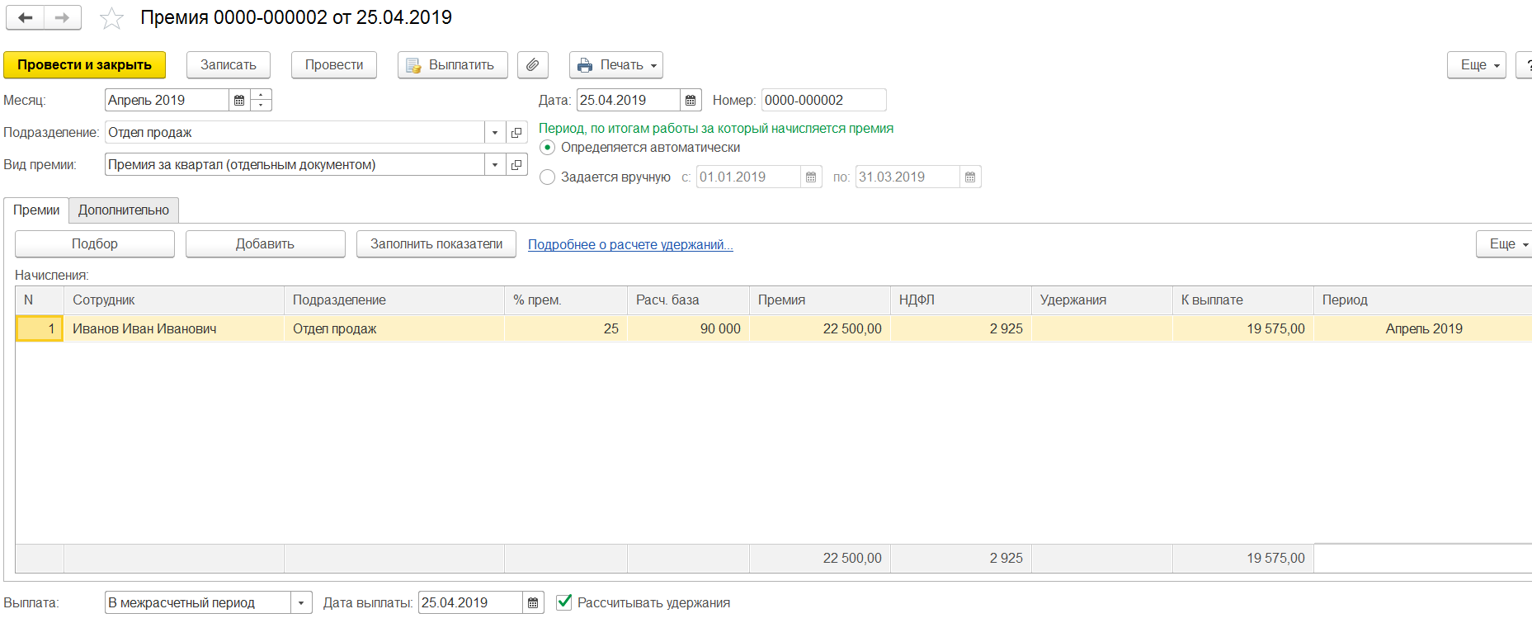The height and width of the screenshot is (623, 1532).
Task: Expand the Выплата dropdown list
Action: tap(301, 603)
